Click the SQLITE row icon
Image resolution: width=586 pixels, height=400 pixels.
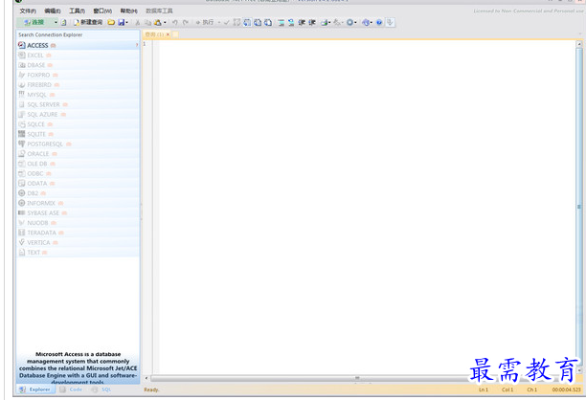[22, 134]
